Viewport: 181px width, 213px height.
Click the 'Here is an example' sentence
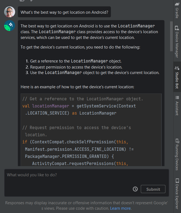pos(77,87)
